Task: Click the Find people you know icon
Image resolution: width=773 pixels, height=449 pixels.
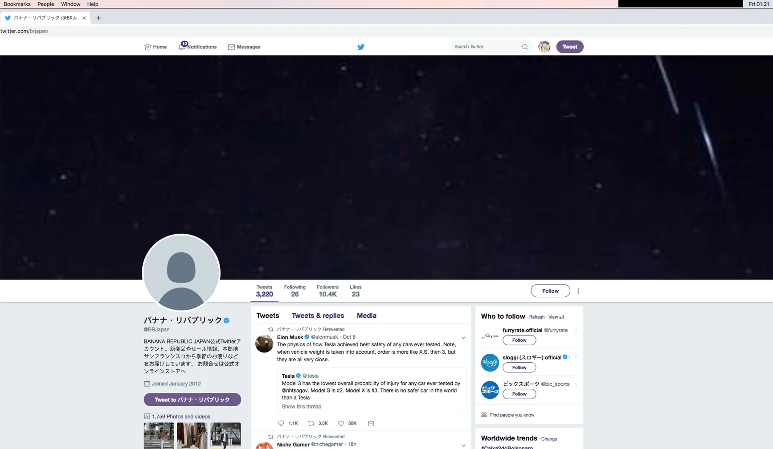Action: (x=484, y=415)
